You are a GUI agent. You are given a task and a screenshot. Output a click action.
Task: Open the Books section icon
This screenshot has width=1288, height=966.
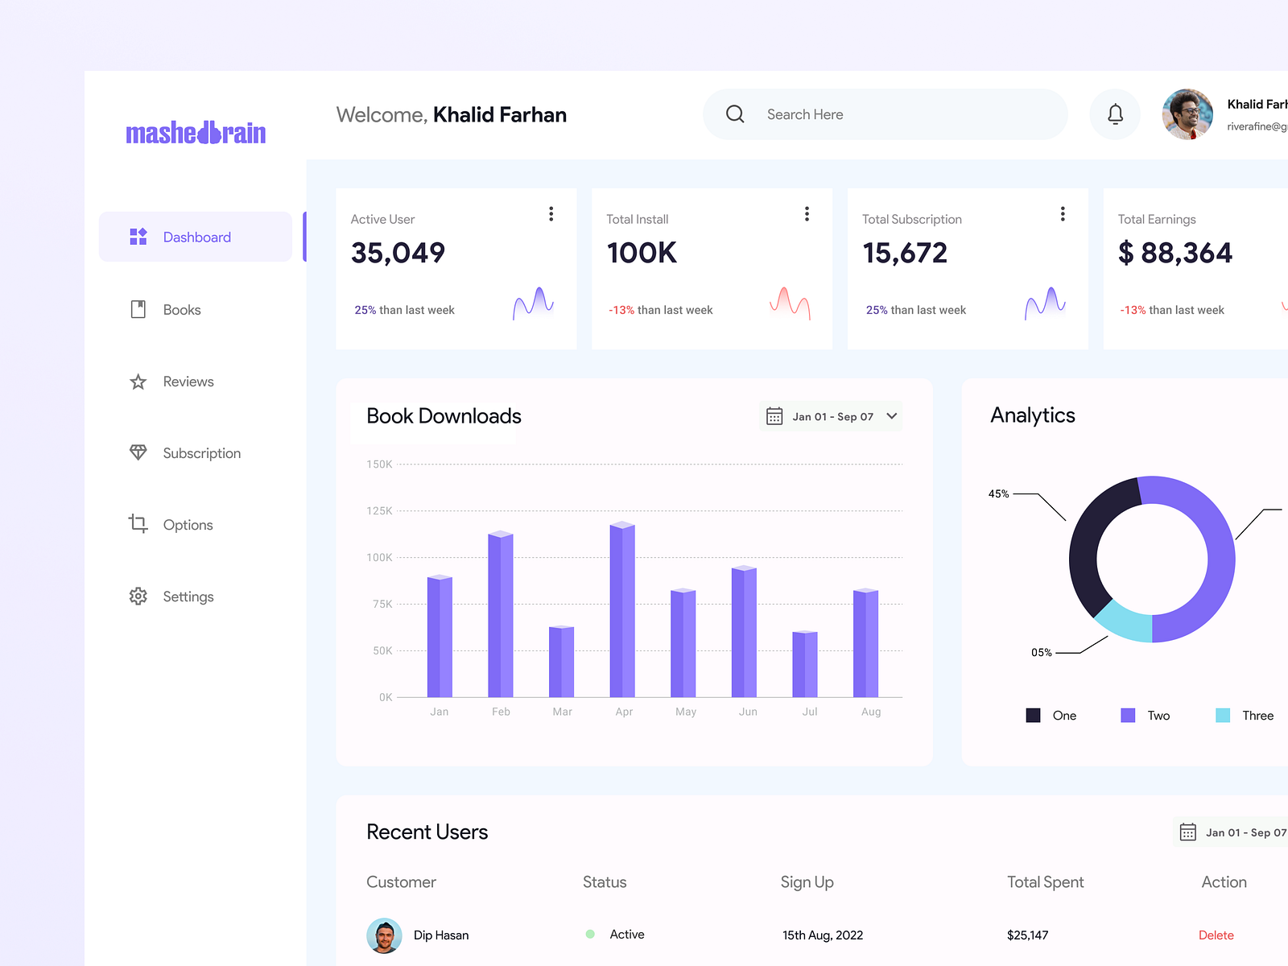point(138,308)
